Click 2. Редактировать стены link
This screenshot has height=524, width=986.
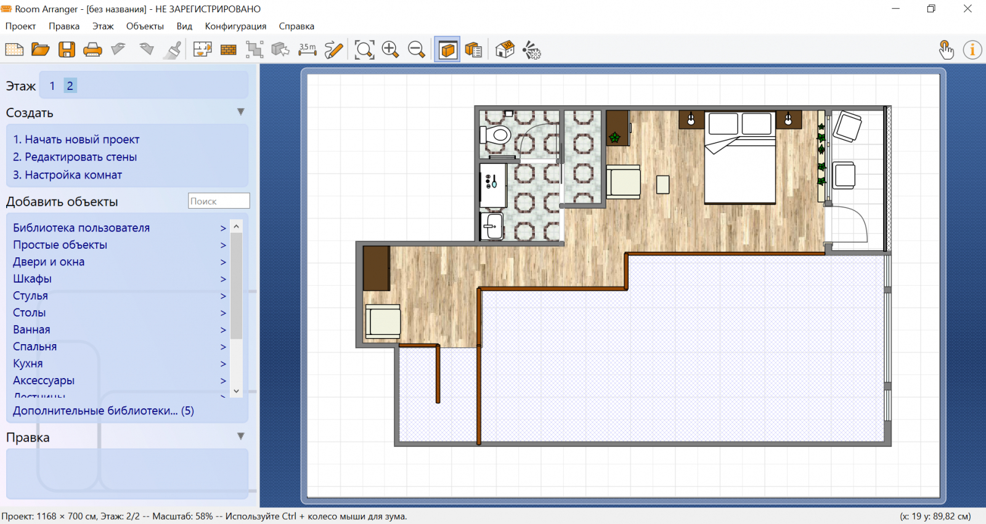[75, 157]
